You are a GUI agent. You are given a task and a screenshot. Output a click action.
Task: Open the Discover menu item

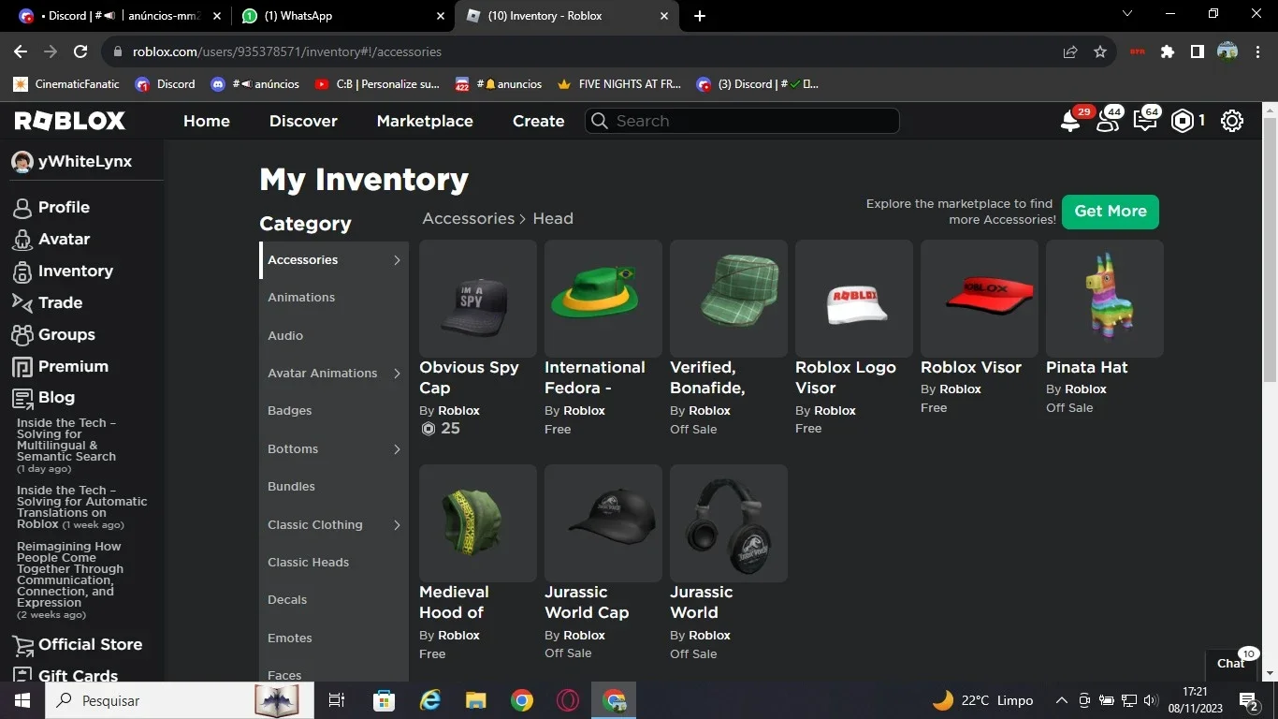[x=303, y=121]
